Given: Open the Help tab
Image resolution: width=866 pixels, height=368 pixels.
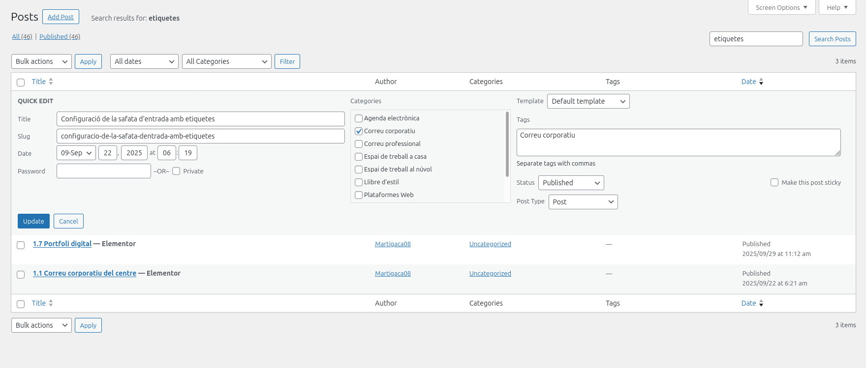Looking at the screenshot, I should (837, 7).
